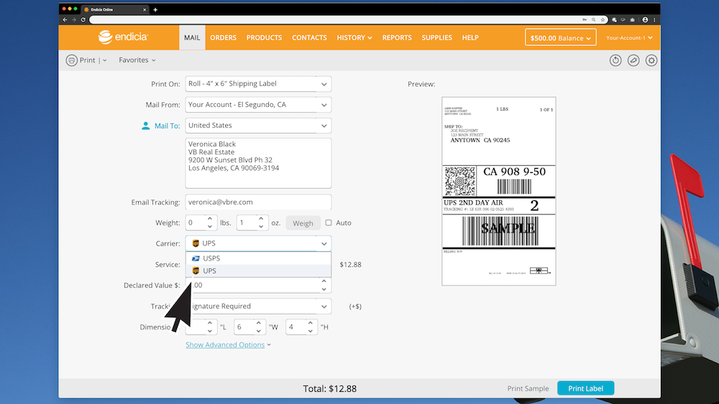Open the Print On label type dropdown
This screenshot has height=404, width=719.
(x=257, y=84)
